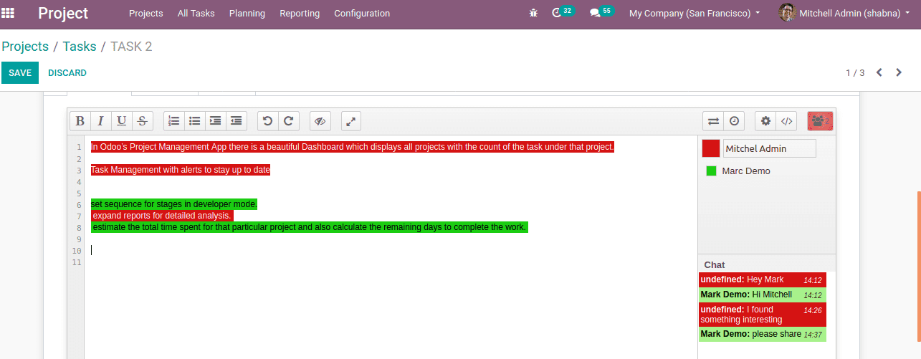Open the Configuration menu
Viewport: 921px width, 359px height.
[x=362, y=13]
